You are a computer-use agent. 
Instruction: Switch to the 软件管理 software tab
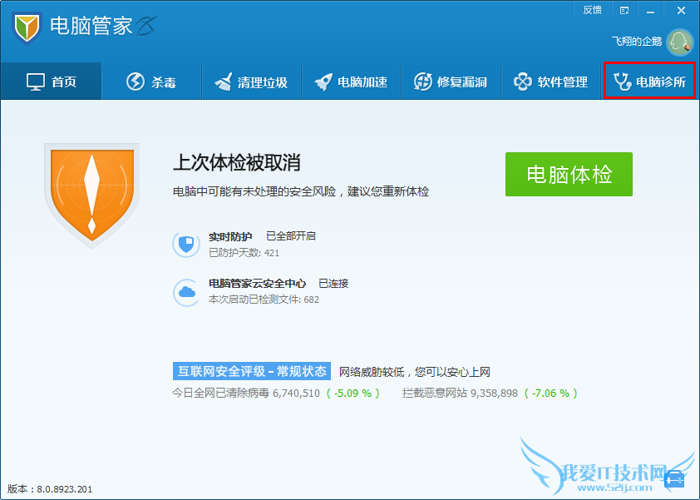(x=551, y=82)
